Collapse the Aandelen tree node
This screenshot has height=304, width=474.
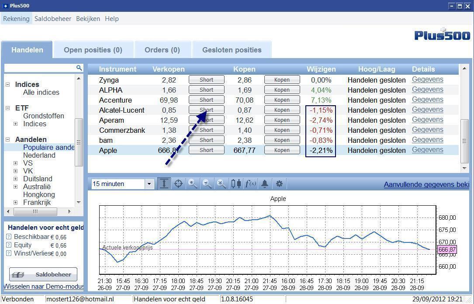[x=7, y=139]
